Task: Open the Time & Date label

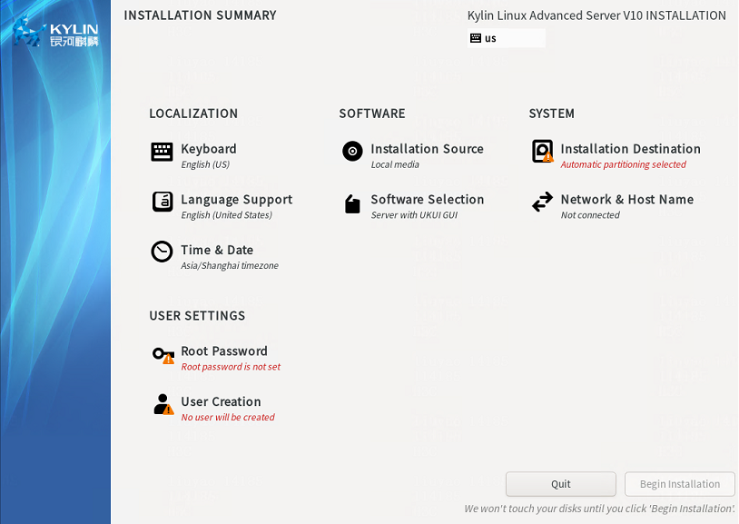Action: click(x=217, y=250)
